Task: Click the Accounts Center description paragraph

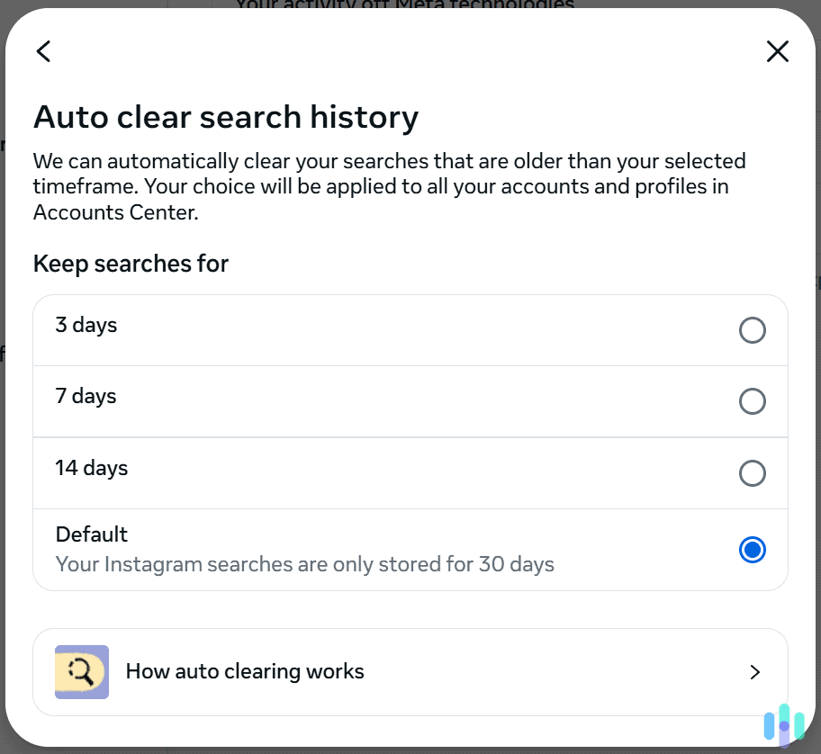Action: pyautogui.click(x=389, y=186)
